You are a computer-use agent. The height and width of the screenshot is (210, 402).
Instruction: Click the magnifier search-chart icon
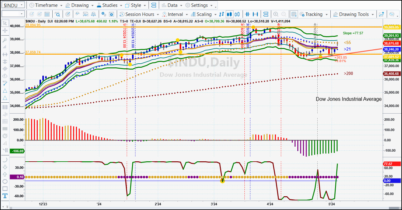(58, 14)
